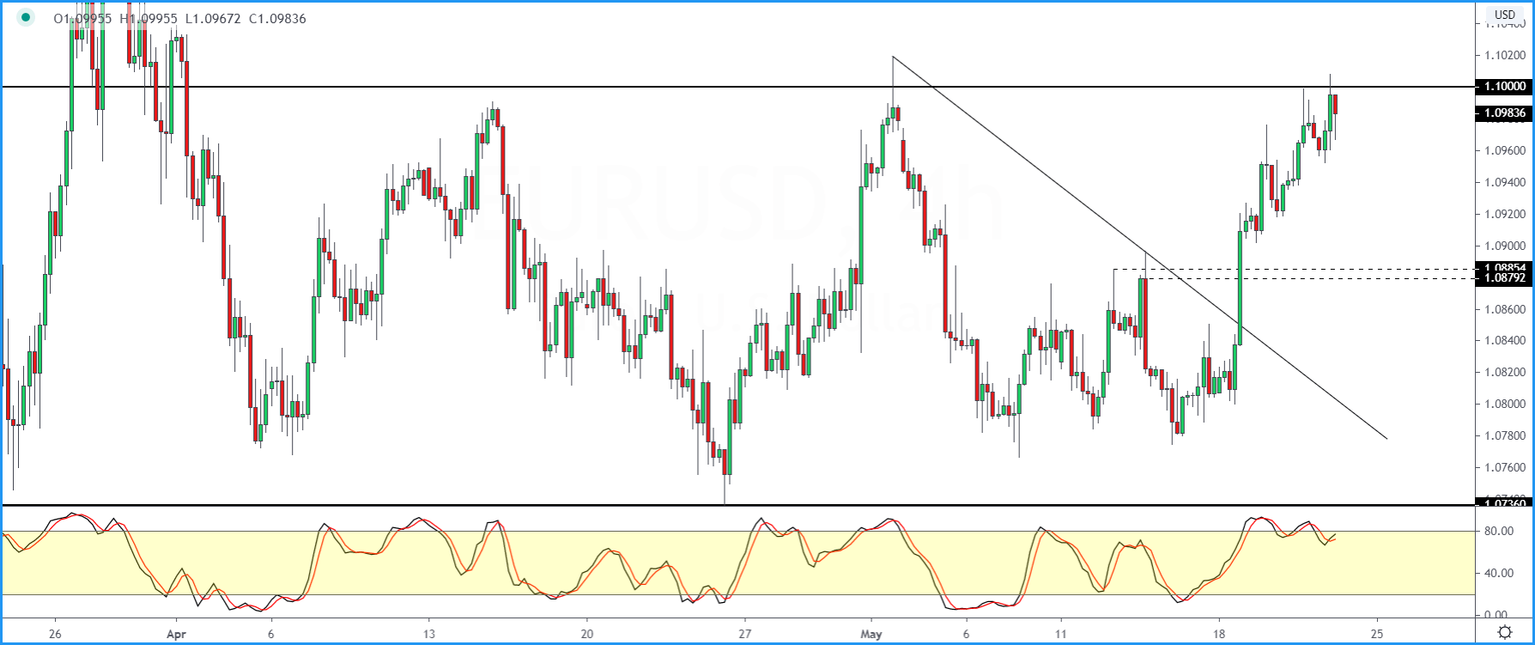
Task: Click the May label on time axis
Action: tap(871, 635)
